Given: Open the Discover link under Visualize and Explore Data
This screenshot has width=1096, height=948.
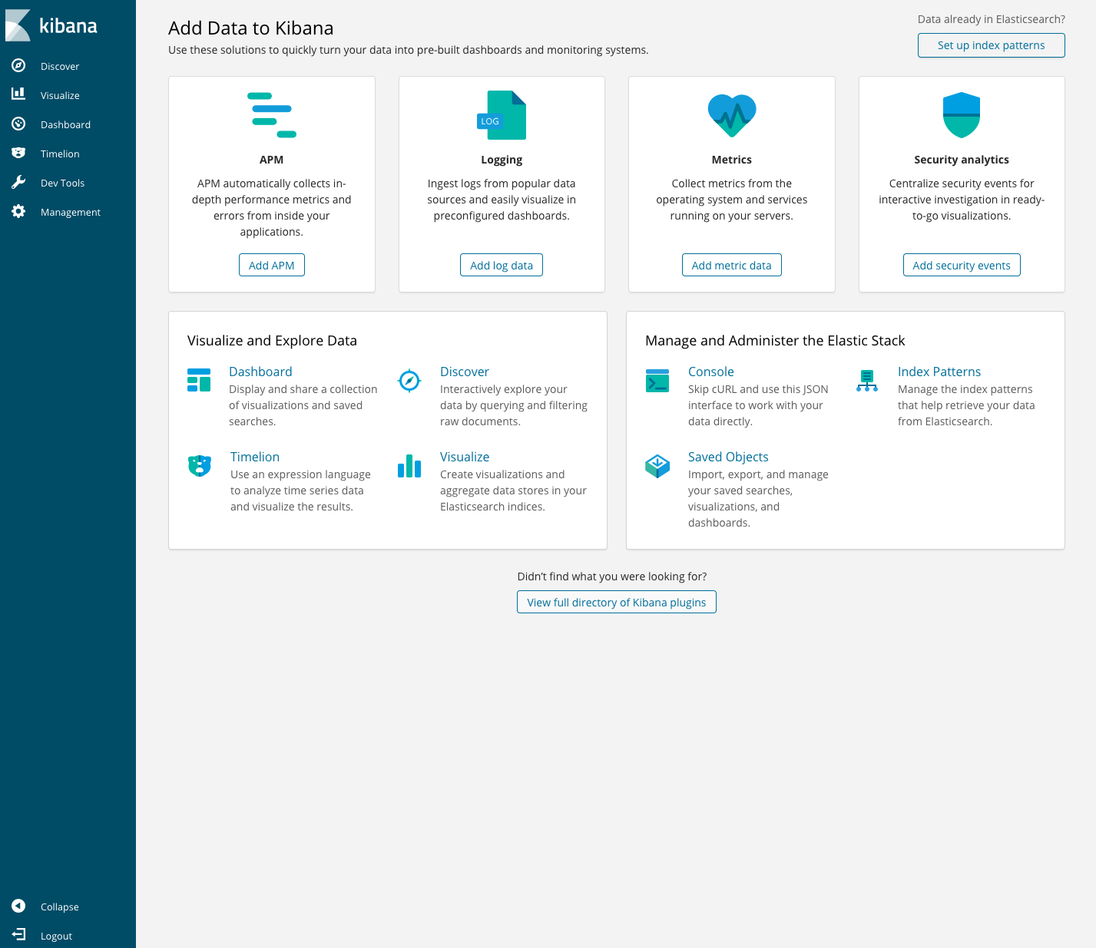Looking at the screenshot, I should [x=465, y=372].
